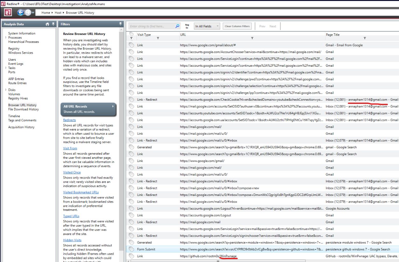Pin the Analysis Data panel
The width and height of the screenshot is (399, 262).
tap(53, 24)
